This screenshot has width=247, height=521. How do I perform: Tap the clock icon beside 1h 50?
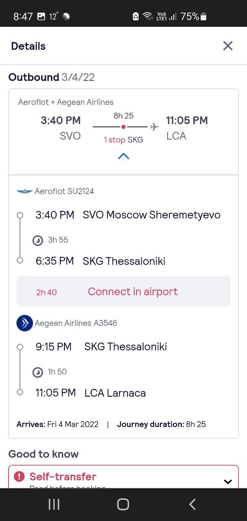pos(37,372)
